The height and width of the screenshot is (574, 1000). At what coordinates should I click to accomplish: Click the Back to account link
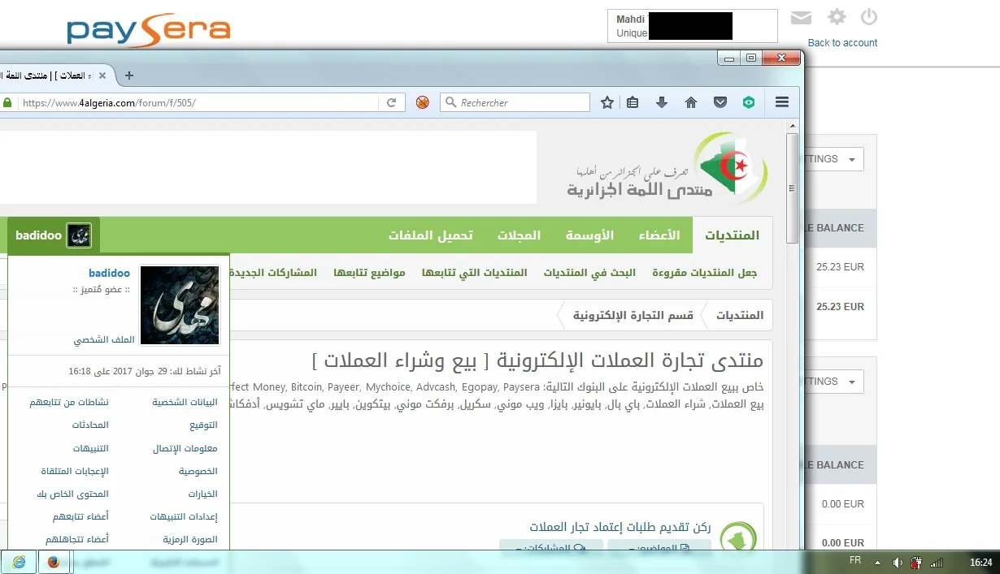tap(842, 43)
